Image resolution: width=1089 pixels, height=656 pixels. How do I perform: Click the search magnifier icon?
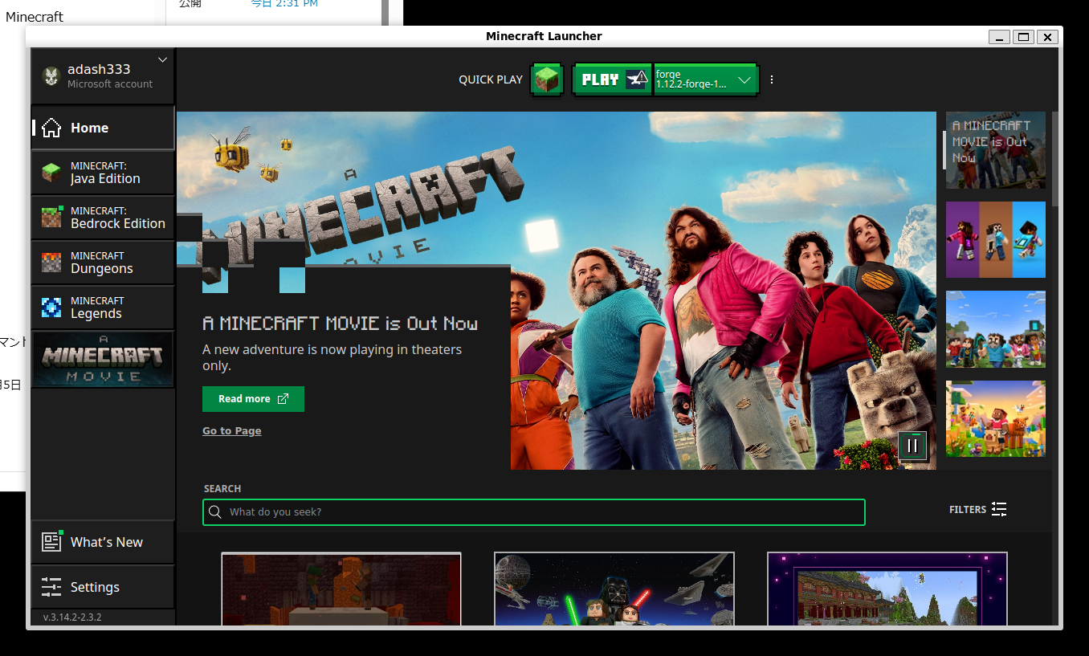click(215, 512)
